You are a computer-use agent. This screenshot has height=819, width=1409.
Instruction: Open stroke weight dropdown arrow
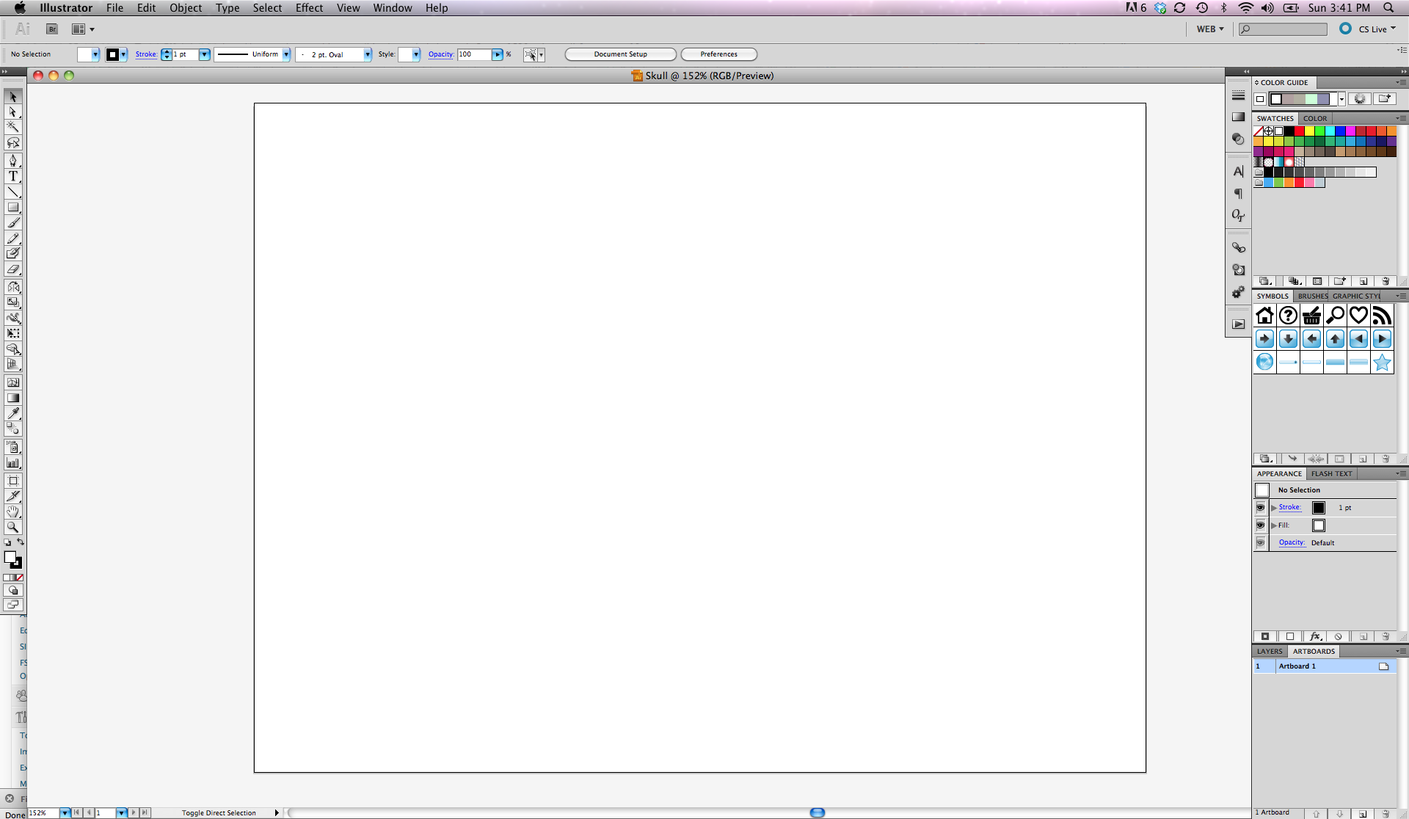[205, 54]
